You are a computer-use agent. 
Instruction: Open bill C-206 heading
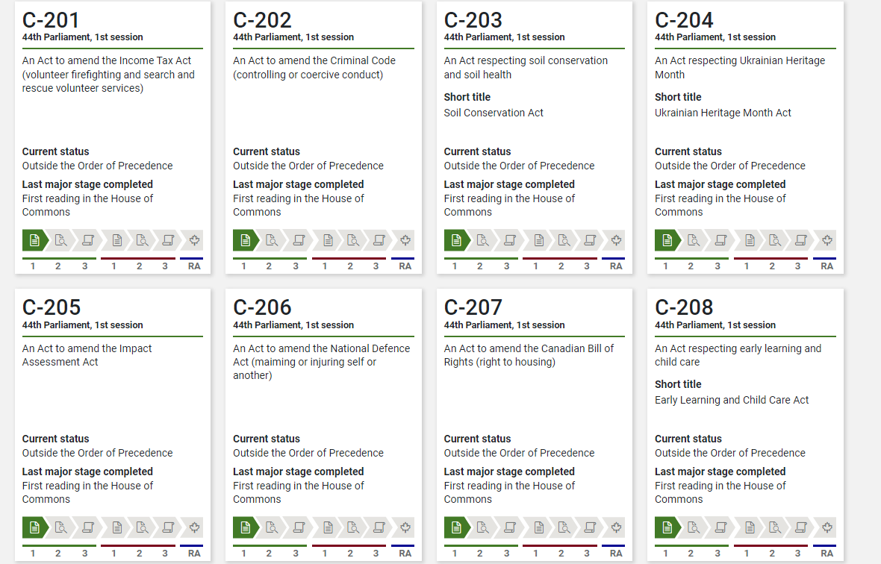pyautogui.click(x=262, y=307)
